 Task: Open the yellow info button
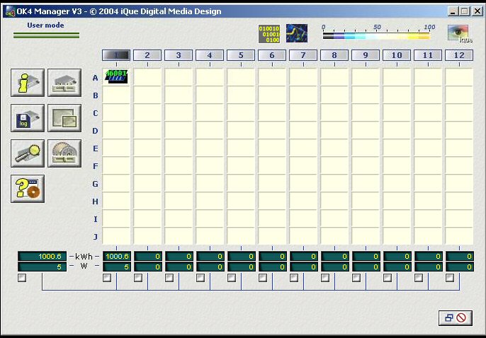pyautogui.click(x=28, y=83)
